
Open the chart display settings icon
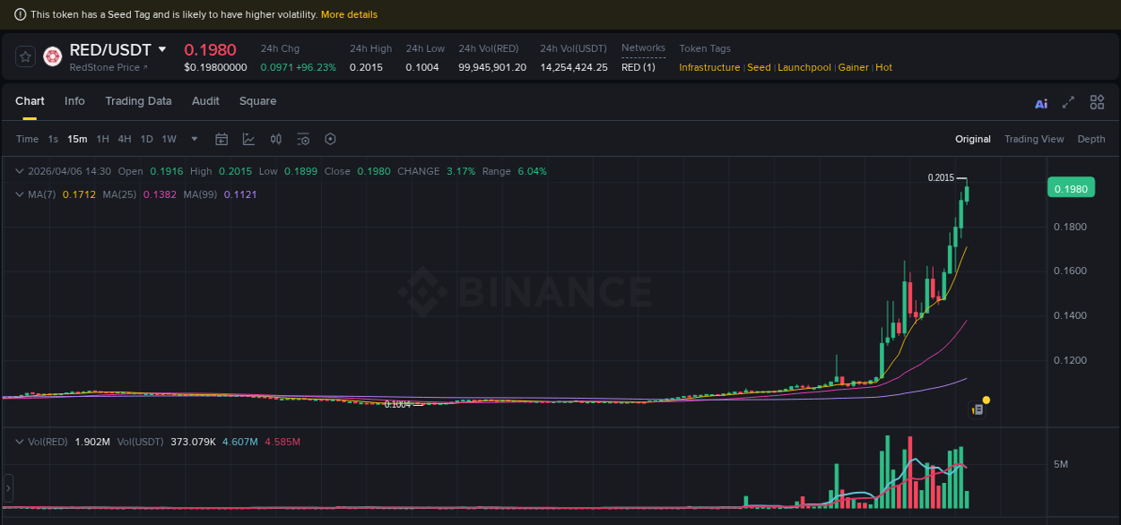click(x=303, y=139)
